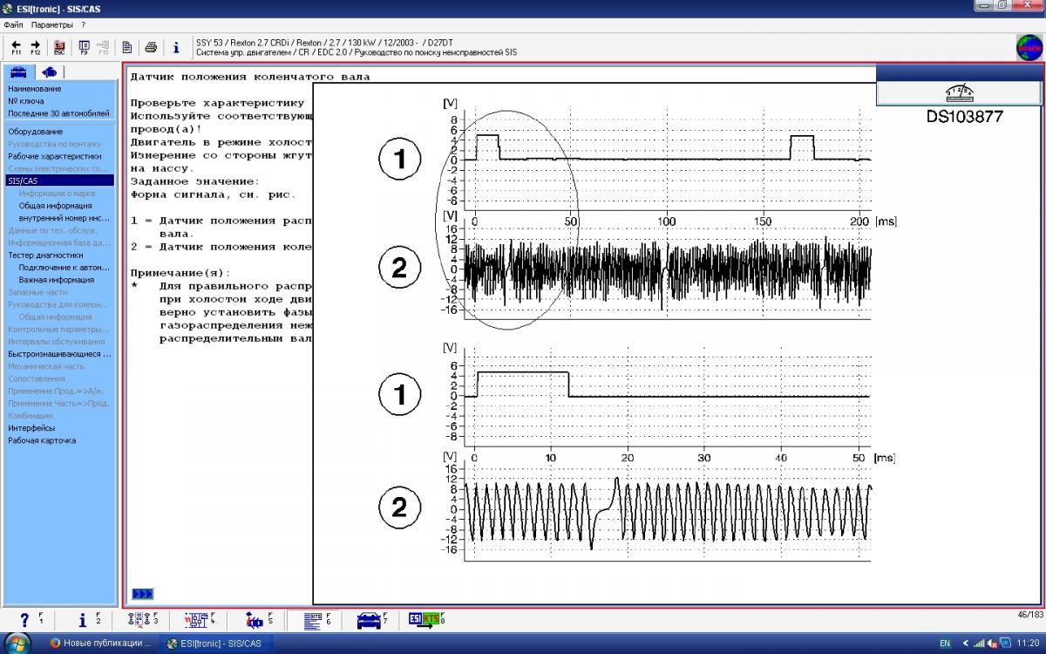
Task: Click the EN language indicator in tray
Action: (945, 644)
